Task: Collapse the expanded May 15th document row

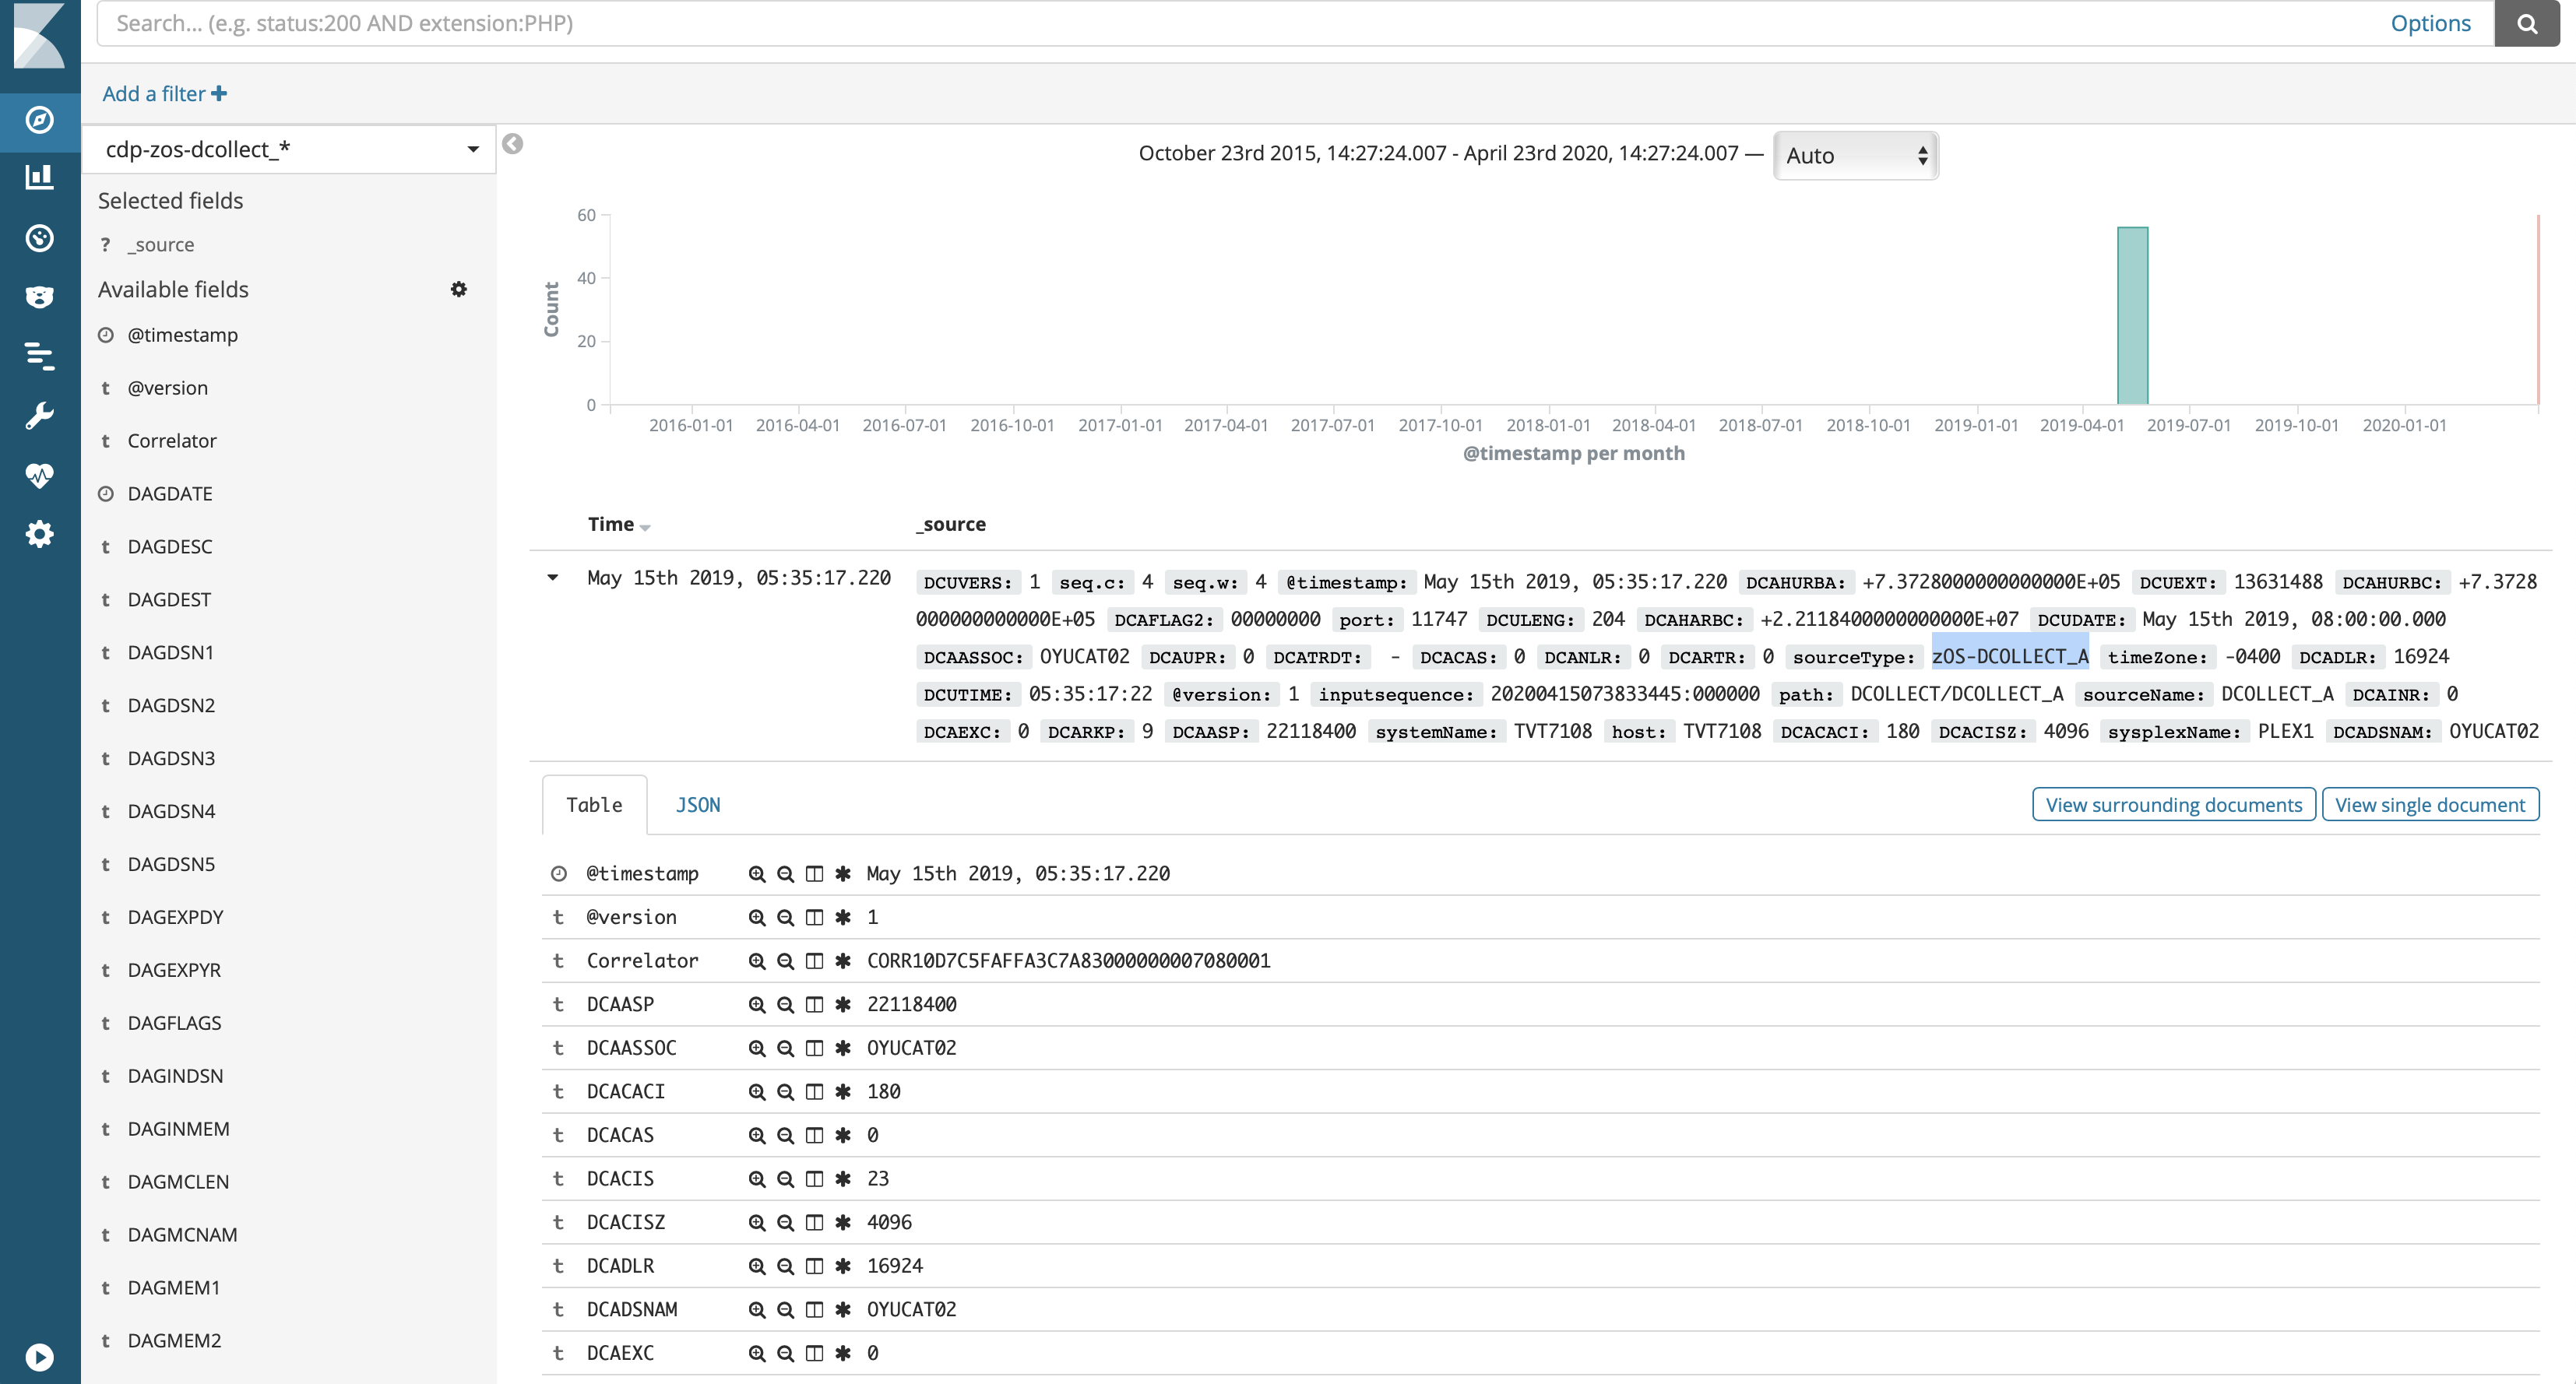Action: click(x=553, y=578)
